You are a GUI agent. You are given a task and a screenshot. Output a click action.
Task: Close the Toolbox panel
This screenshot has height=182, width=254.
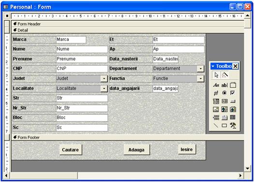click(235, 66)
